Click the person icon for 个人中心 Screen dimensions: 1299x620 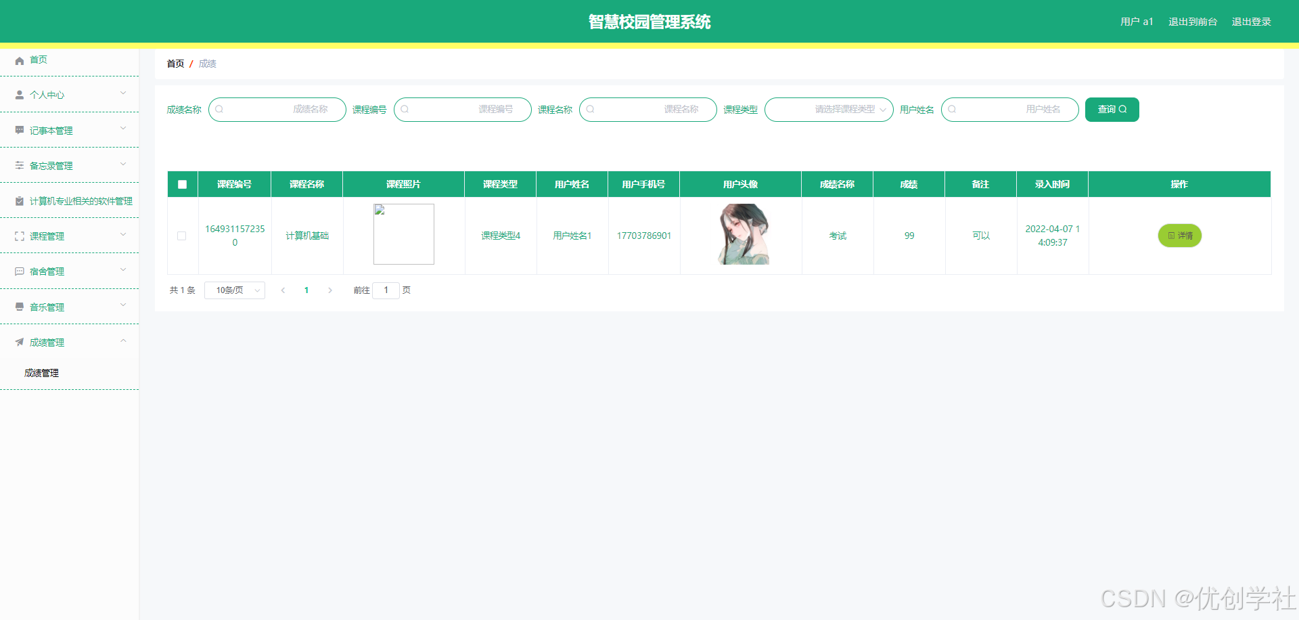[20, 95]
